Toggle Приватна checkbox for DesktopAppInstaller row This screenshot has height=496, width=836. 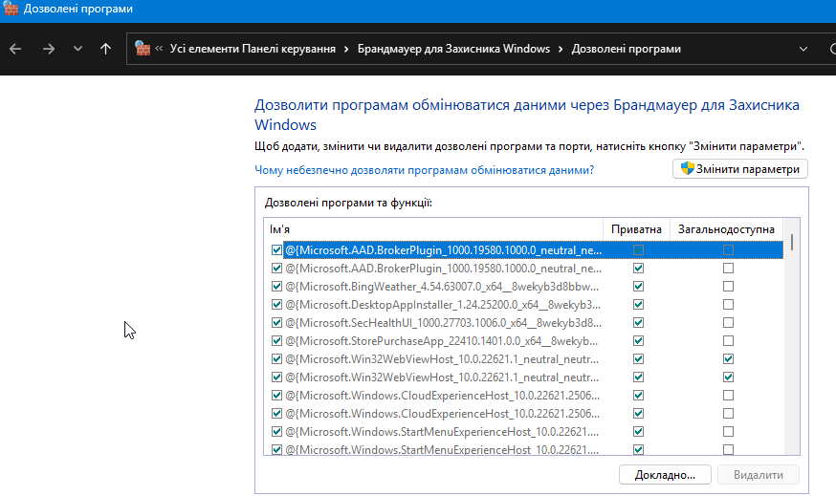coord(638,305)
